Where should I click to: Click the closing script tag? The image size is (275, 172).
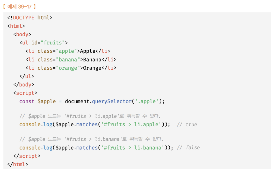[x=27, y=156]
